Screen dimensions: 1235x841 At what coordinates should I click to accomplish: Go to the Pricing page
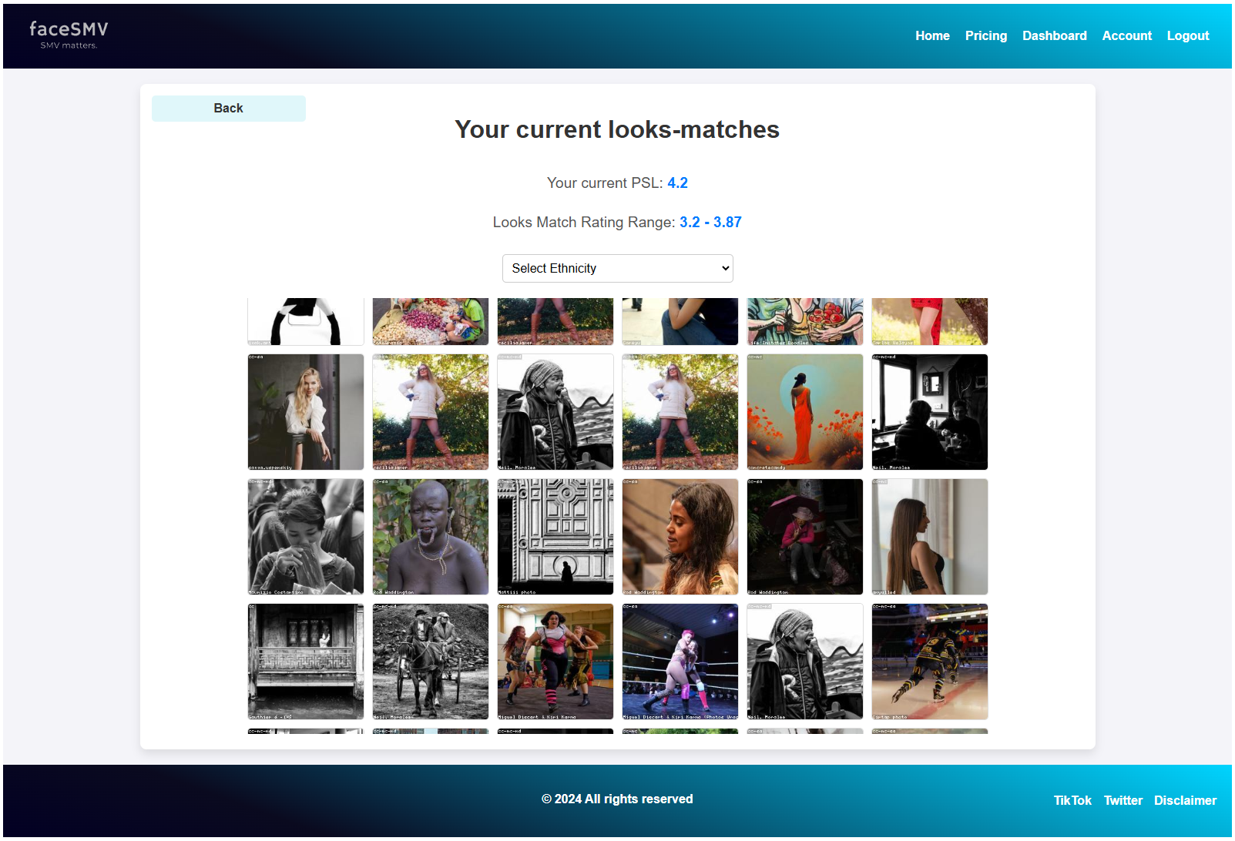pos(985,36)
